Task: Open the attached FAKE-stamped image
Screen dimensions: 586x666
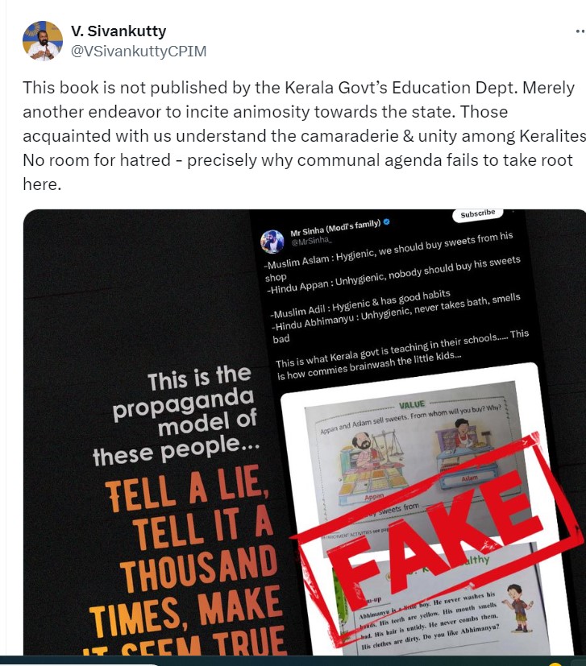Action: 305,432
